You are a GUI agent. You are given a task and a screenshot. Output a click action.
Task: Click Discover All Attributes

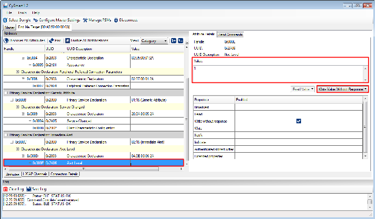click(24, 40)
